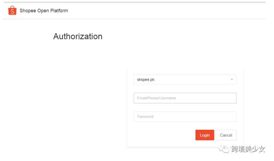Click the empty header bar beside Shopee Open Platform

[166, 11]
